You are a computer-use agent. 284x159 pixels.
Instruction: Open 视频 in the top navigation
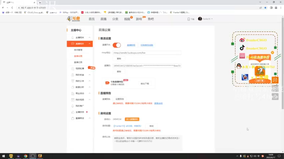pyautogui.click(x=127, y=19)
